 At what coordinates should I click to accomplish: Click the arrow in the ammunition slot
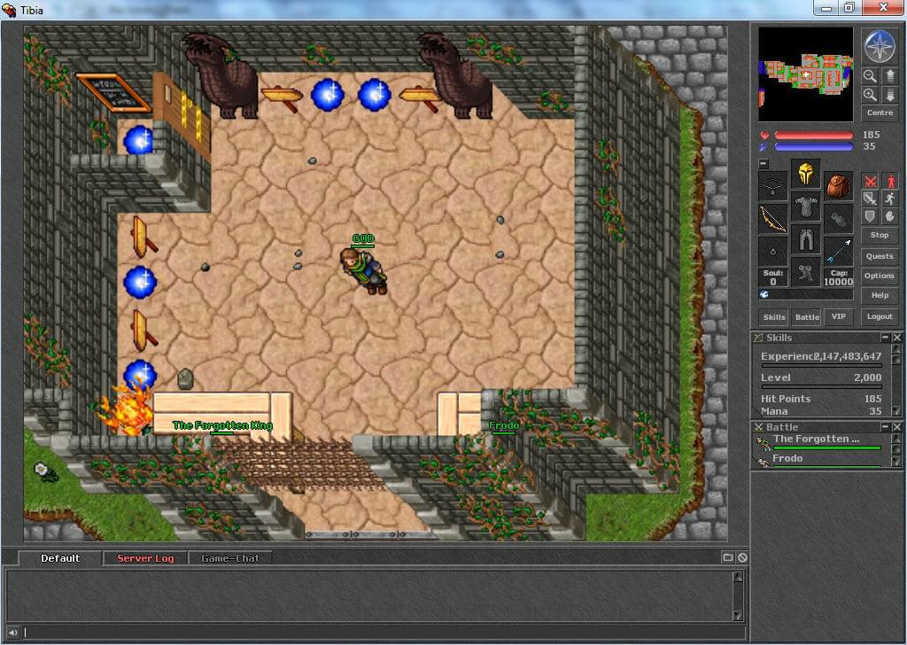pyautogui.click(x=838, y=252)
